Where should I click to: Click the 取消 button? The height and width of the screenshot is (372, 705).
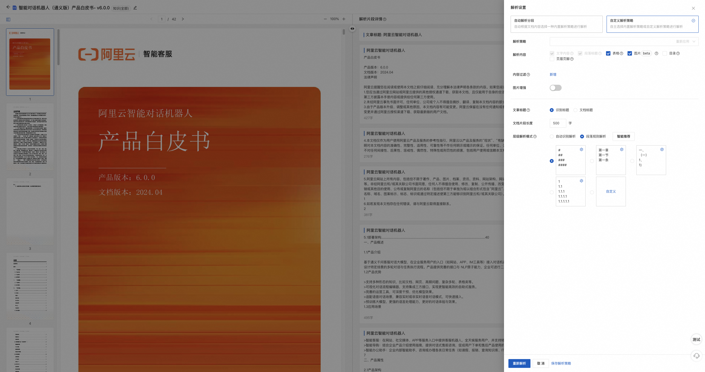(541, 363)
